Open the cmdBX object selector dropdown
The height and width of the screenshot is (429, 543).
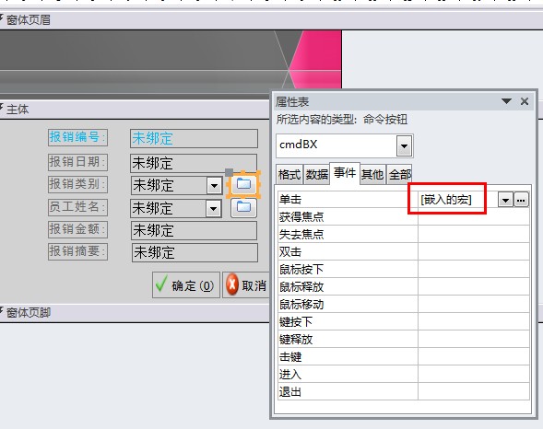(404, 145)
